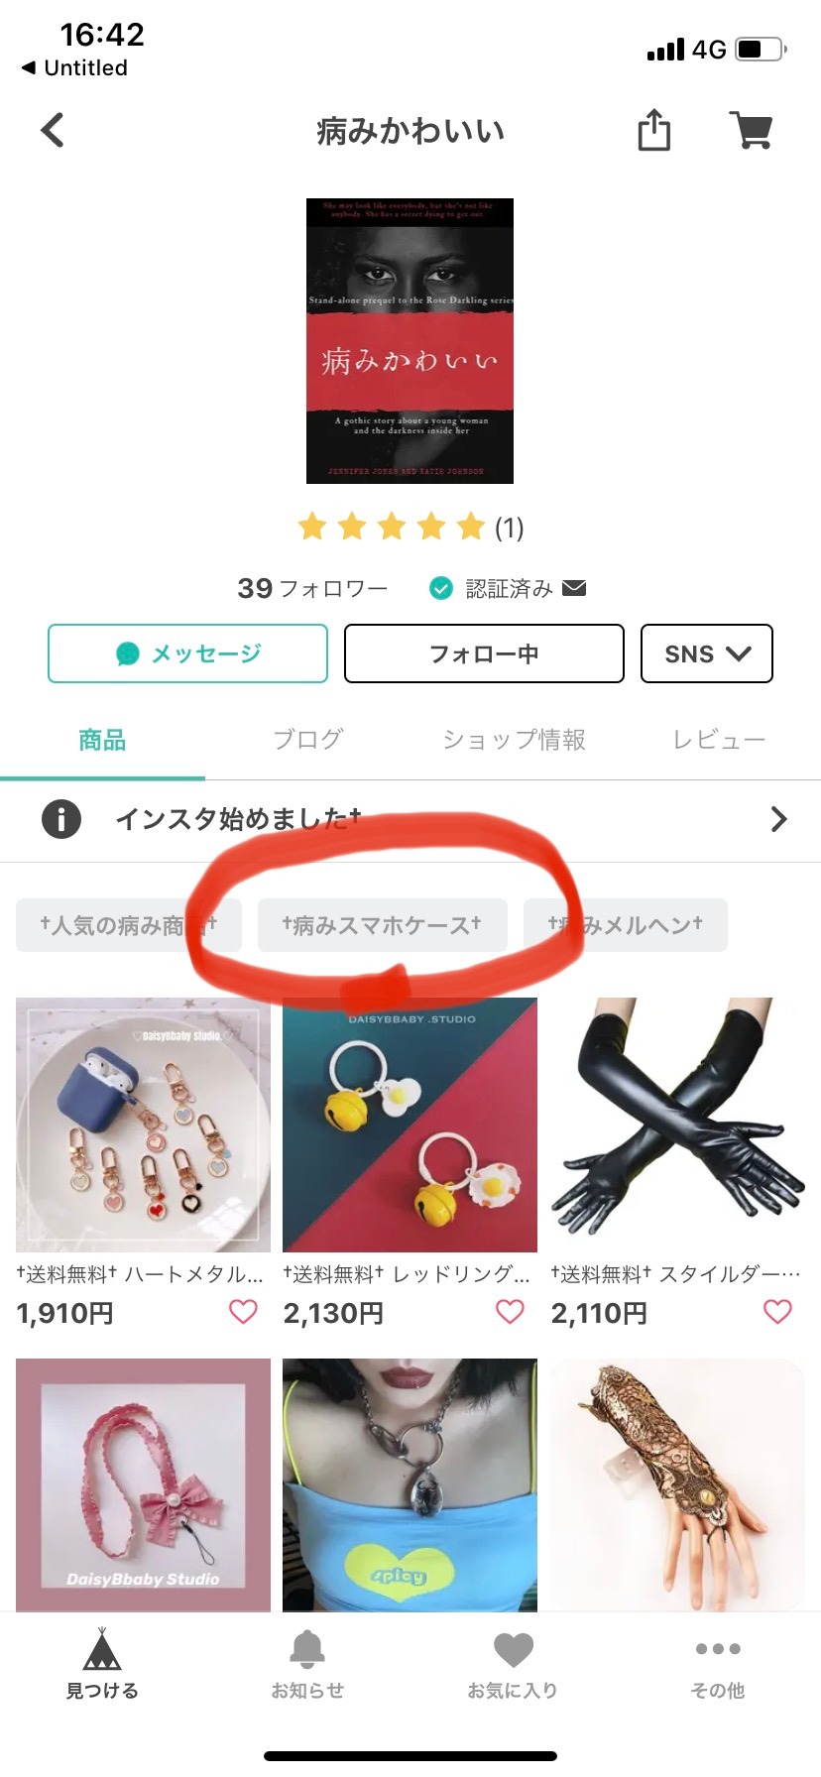The image size is (821, 1777).
Task: Open the black long gloves thumbnail
Action: coord(677,1125)
